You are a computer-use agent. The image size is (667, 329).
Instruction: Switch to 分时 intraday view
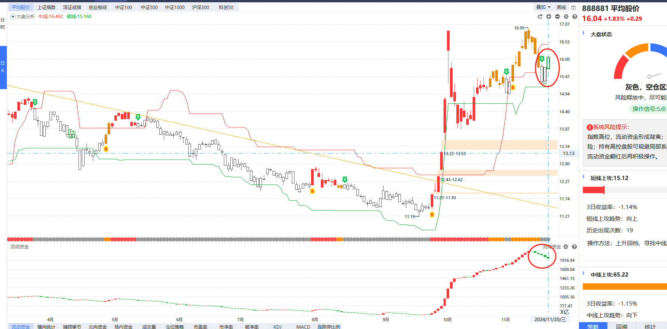coord(3,23)
